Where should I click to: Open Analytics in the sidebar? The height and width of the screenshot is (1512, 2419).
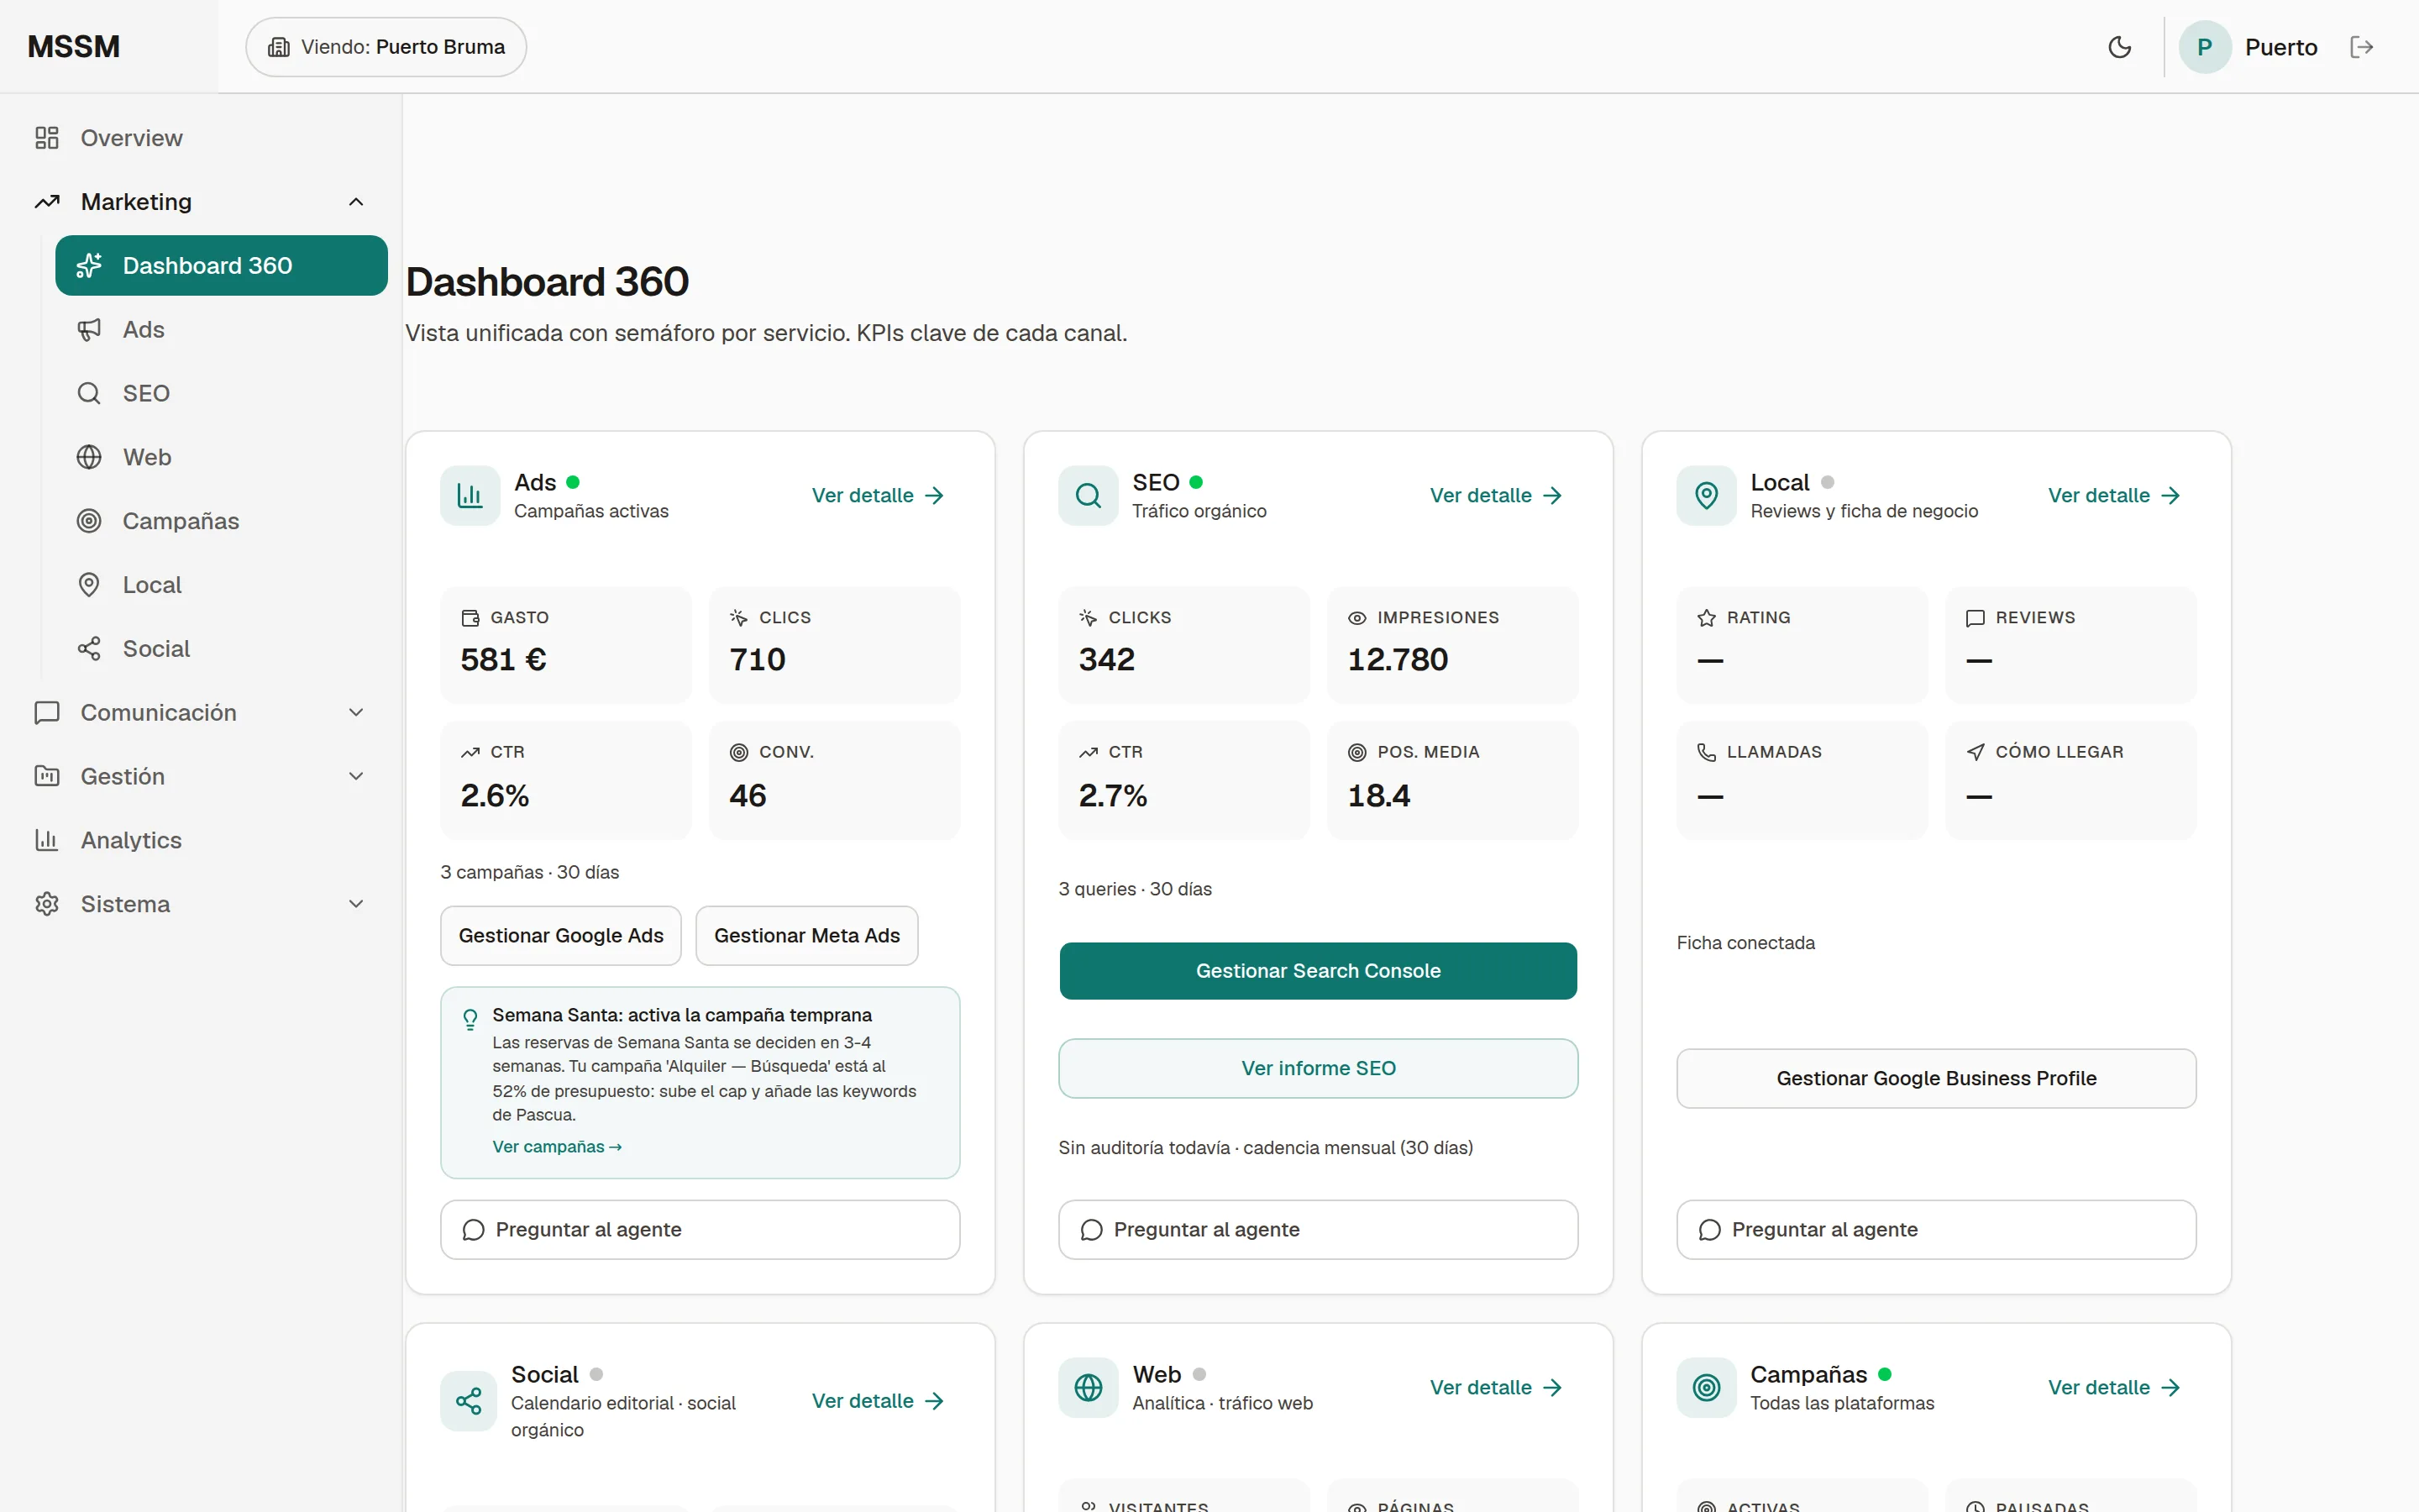201,840
